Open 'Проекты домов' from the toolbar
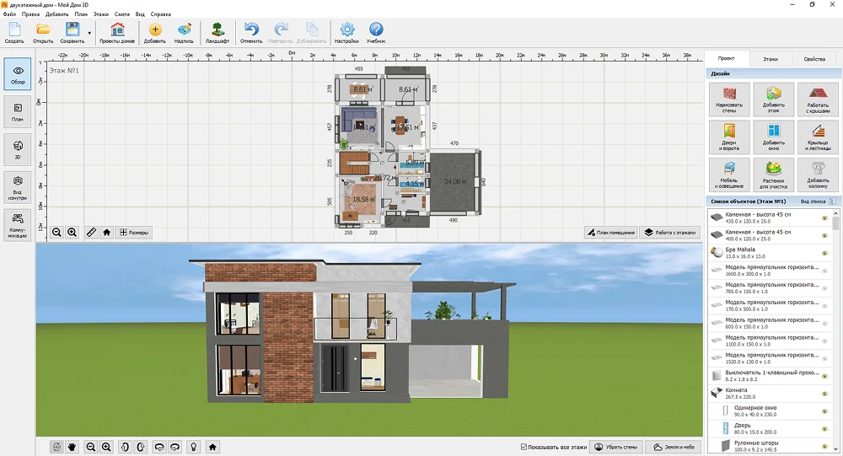 [x=117, y=33]
